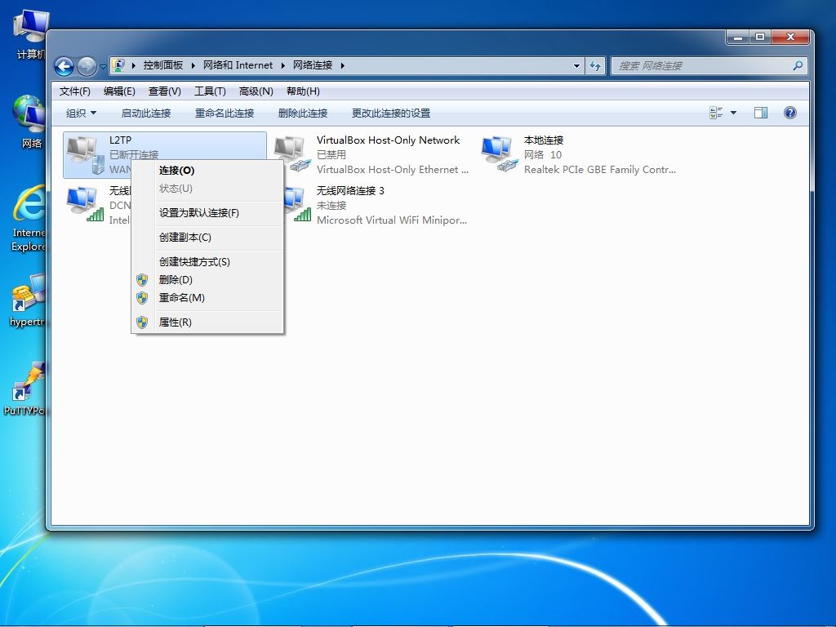The image size is (836, 627).
Task: Choose 重命名(M) in the context menu
Action: (x=207, y=298)
